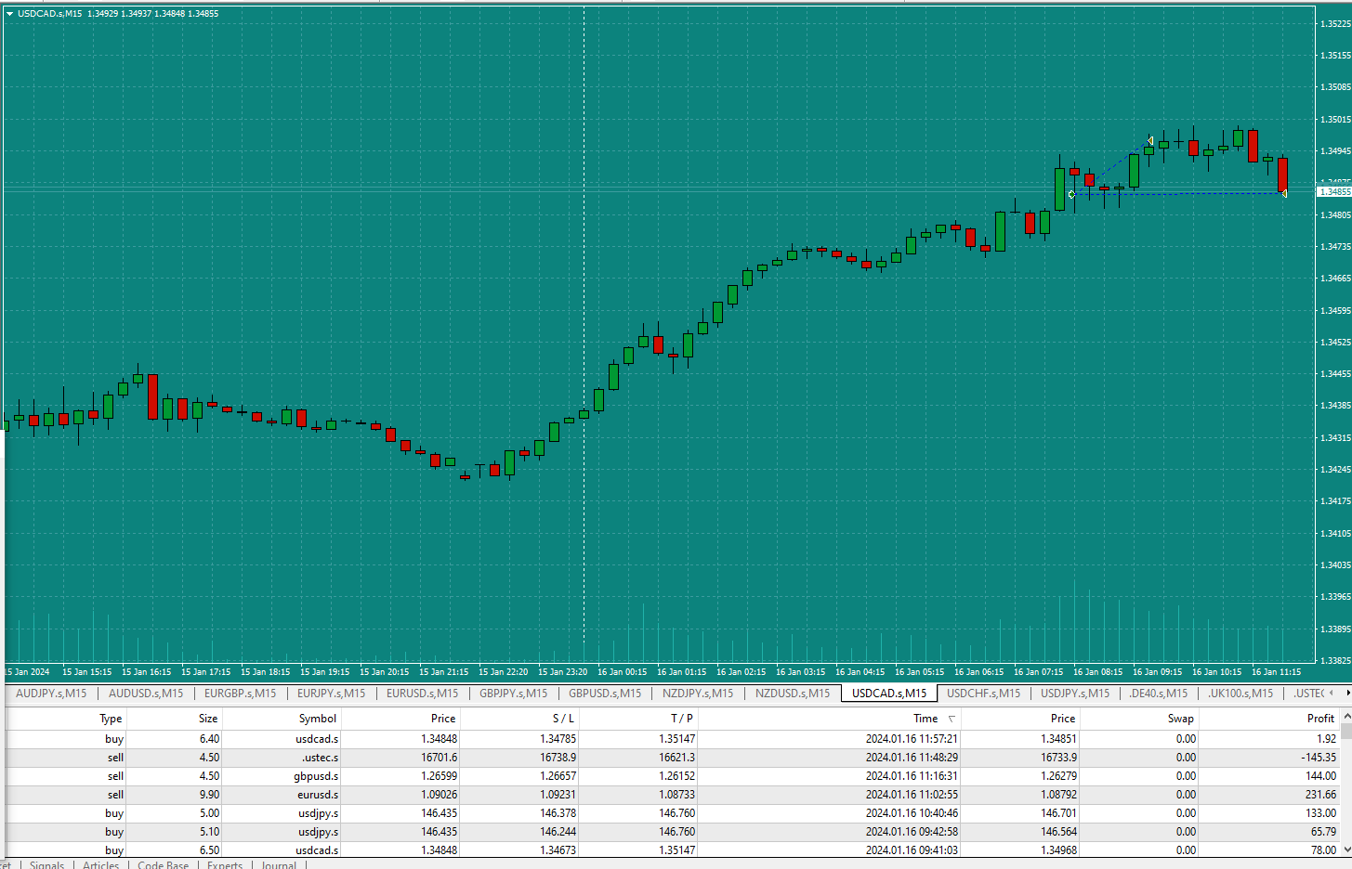
Task: Click the open price 16701.6
Action: [440, 758]
